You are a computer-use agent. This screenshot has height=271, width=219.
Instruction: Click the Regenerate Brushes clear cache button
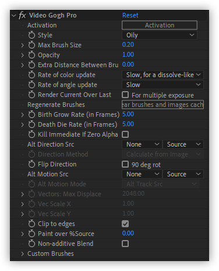pos(163,105)
